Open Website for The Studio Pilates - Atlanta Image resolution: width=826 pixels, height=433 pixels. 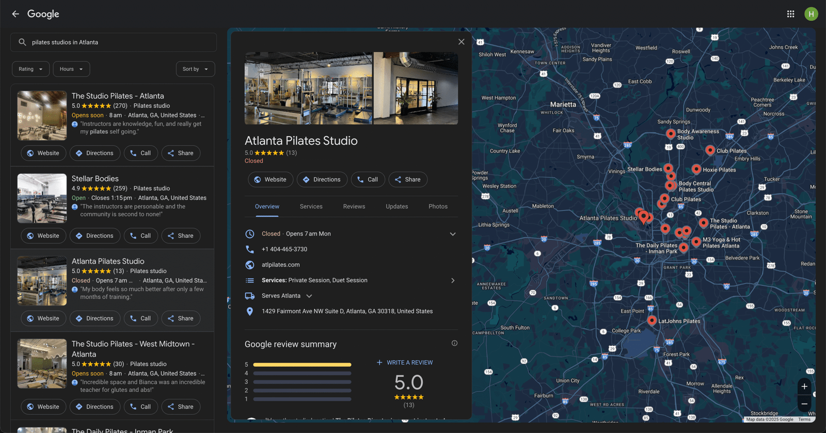43,153
